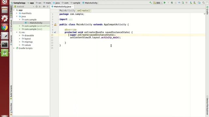Click the Android Studio launcher icon
Viewport: 209px width, 117px height.
[x=5, y=53]
